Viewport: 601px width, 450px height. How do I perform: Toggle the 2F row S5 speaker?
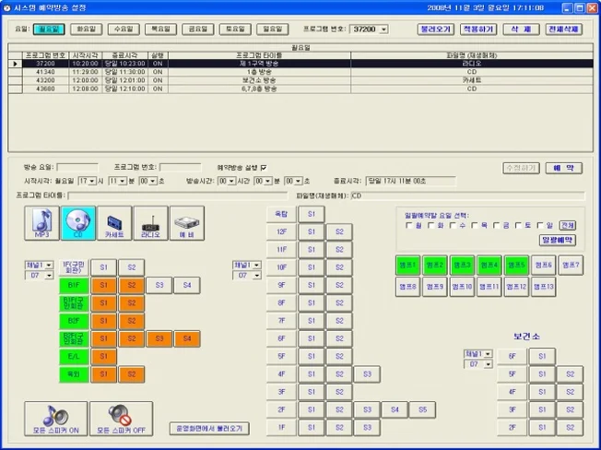[x=422, y=409]
